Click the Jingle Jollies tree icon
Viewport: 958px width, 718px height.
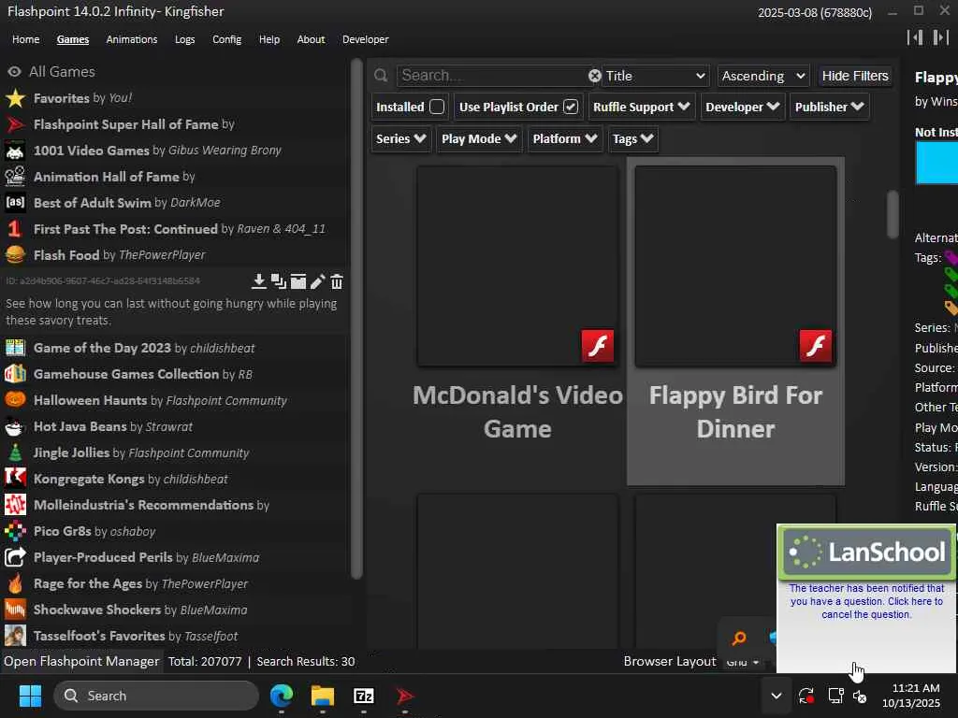(x=15, y=452)
